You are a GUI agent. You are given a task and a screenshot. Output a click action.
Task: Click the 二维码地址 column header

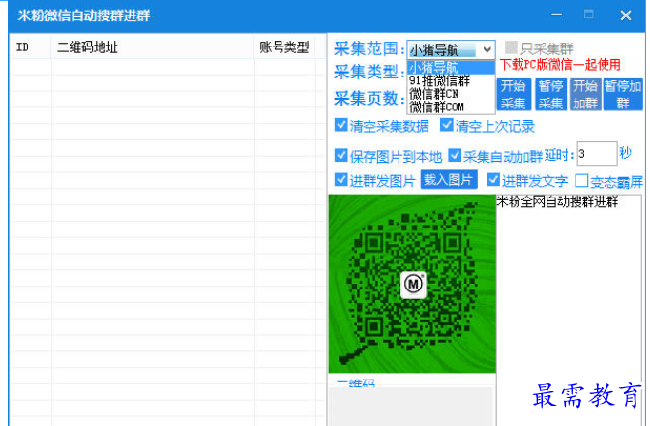click(x=153, y=46)
